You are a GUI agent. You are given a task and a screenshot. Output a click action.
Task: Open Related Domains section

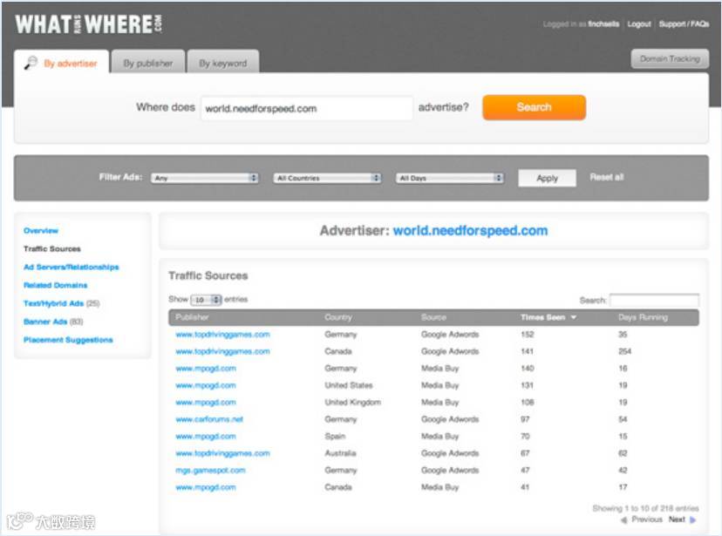pyautogui.click(x=55, y=285)
